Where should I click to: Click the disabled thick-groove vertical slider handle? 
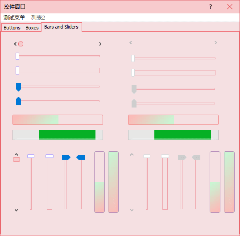165,156
